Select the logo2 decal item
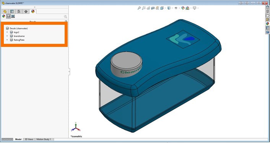The width and height of the screenshot is (270, 143). point(15,32)
